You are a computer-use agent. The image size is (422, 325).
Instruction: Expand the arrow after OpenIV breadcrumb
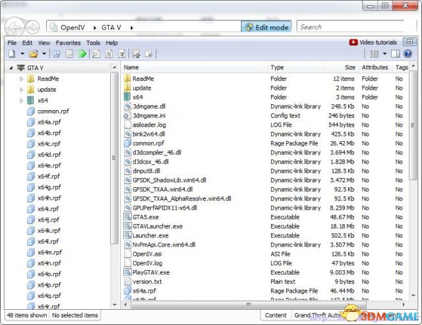click(95, 28)
